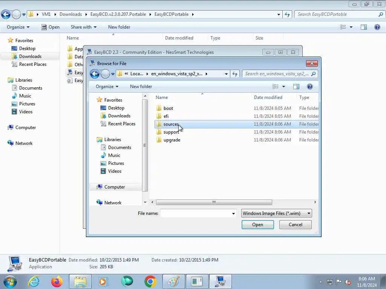Refresh the Browse for File folder view

[x=235, y=74]
